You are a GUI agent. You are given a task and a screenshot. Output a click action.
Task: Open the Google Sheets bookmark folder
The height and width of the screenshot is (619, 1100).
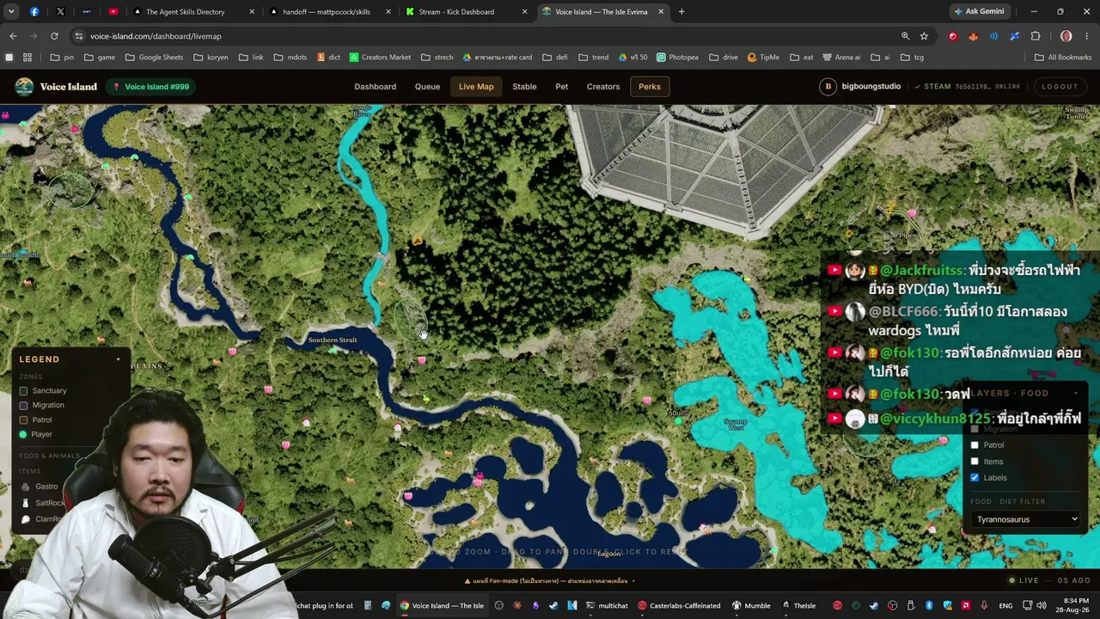pos(155,58)
